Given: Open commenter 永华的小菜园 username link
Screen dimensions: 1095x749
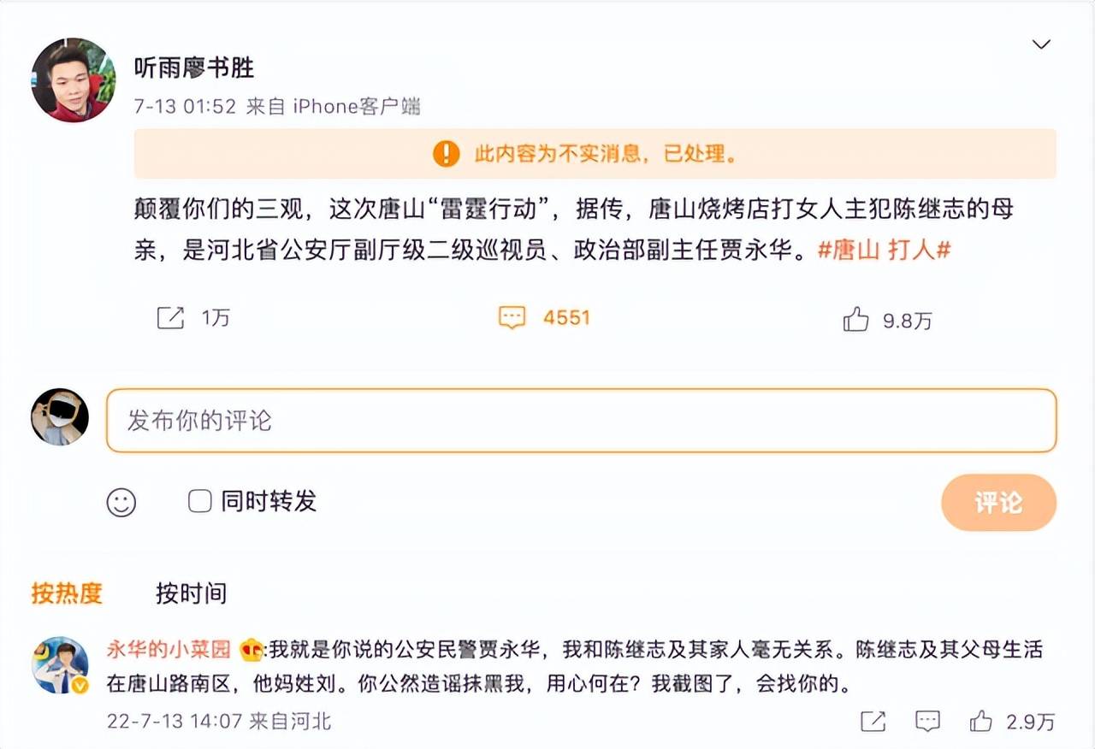Looking at the screenshot, I should pos(169,650).
